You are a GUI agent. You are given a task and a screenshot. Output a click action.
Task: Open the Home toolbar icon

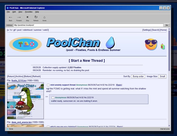tap(44, 18)
